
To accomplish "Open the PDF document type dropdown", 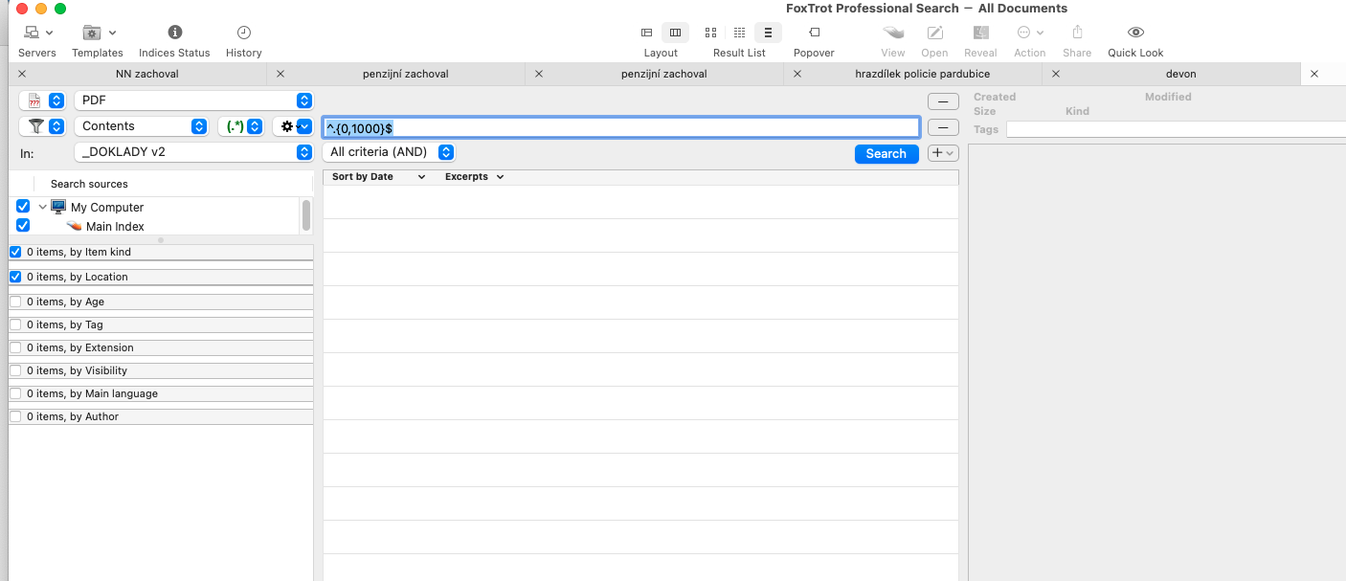I will tap(193, 101).
